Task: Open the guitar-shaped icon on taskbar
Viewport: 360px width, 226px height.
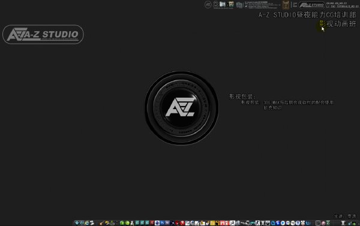Action: click(x=102, y=223)
